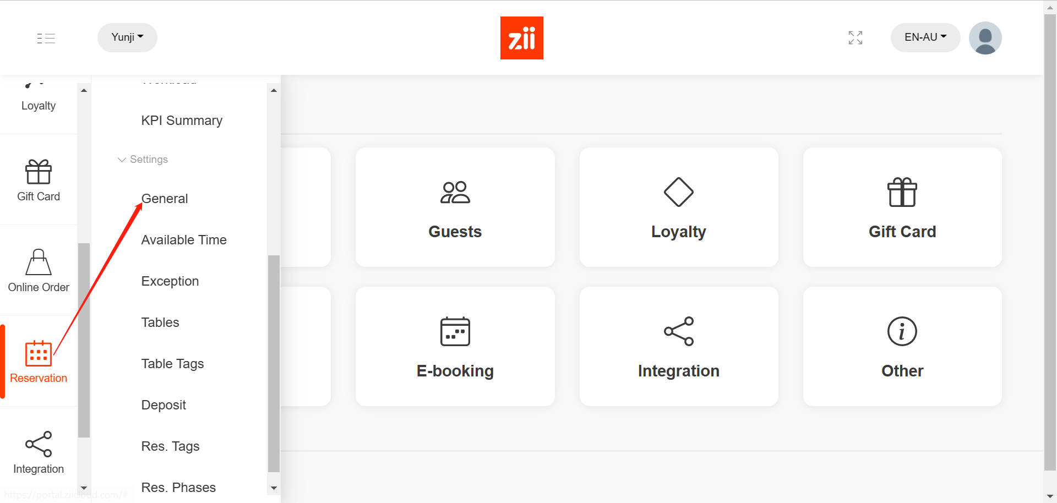Viewport: 1057px width, 503px height.
Task: Click the Zii logo
Action: tap(521, 38)
